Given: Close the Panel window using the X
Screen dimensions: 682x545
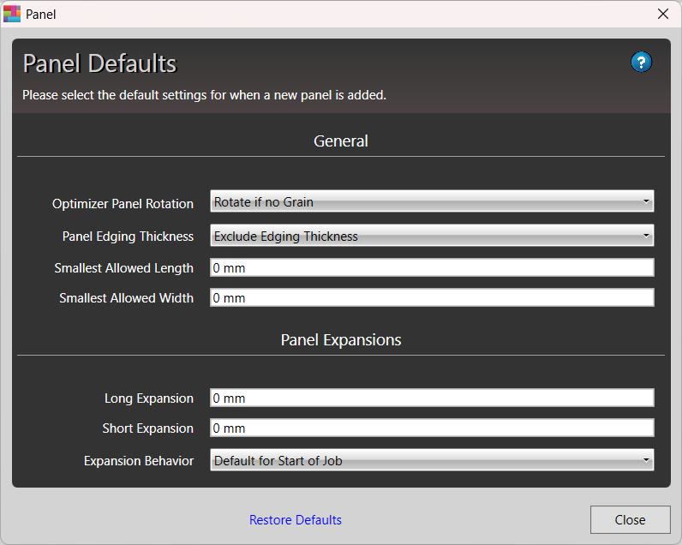Looking at the screenshot, I should click(x=662, y=14).
